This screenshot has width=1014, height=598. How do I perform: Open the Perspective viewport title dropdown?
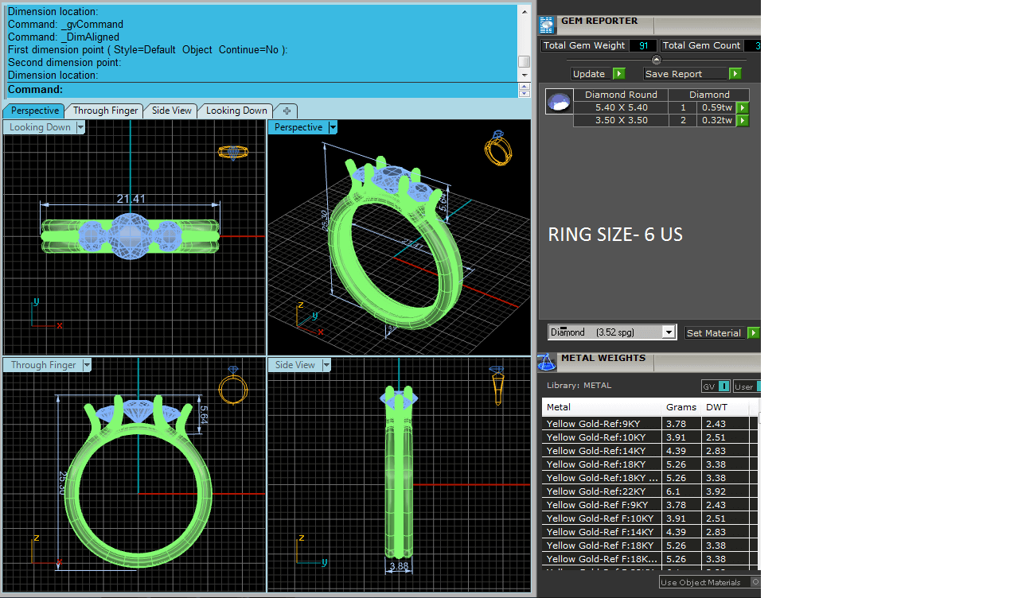333,127
